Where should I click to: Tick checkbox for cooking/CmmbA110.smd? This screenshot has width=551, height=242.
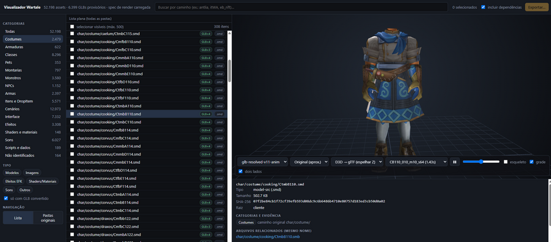(72, 58)
